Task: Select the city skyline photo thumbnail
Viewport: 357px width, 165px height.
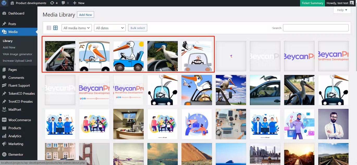Action: click(x=265, y=154)
